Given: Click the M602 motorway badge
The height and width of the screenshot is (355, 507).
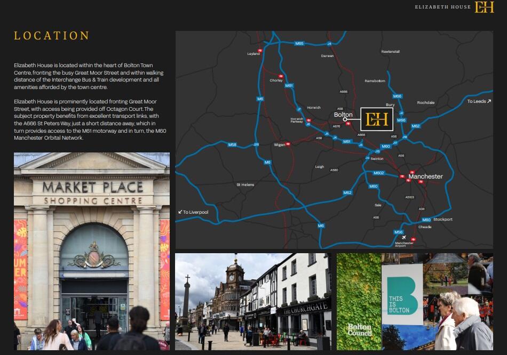Looking at the screenshot, I should point(378,173).
